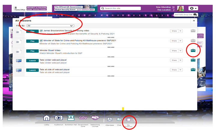The height and width of the screenshot is (130, 216).
Task: Select 'Tabs Under webcast player' title text
Action: 53,60
